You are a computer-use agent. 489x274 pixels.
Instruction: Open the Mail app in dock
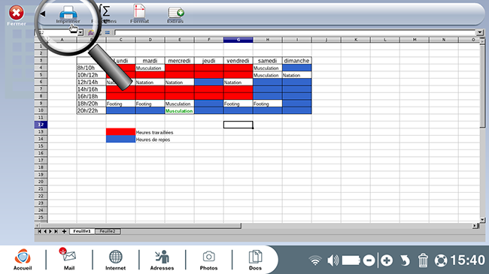[68, 257]
